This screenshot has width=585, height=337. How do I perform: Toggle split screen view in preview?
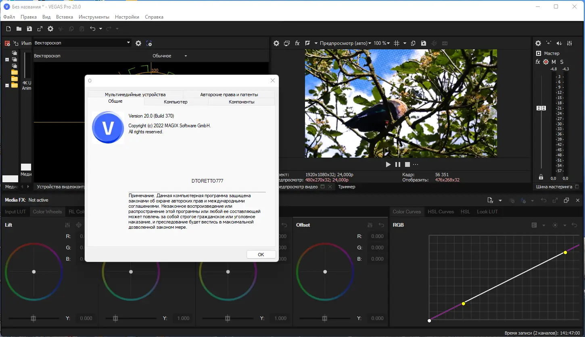(x=307, y=43)
